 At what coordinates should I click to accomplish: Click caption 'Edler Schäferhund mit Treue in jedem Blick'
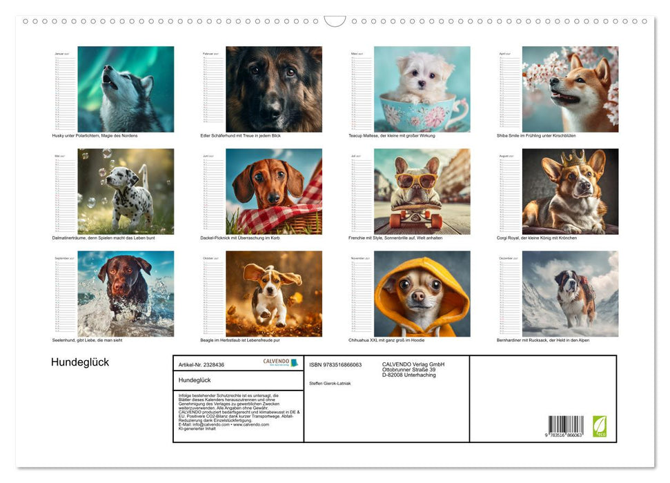(x=241, y=135)
